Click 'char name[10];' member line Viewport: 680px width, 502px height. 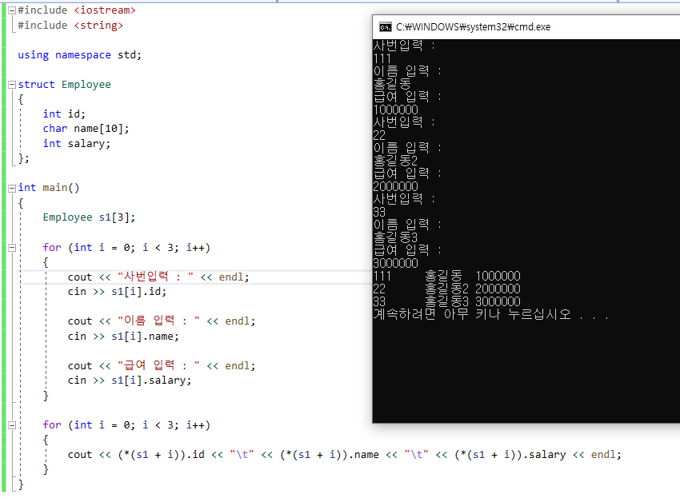pyautogui.click(x=86, y=129)
